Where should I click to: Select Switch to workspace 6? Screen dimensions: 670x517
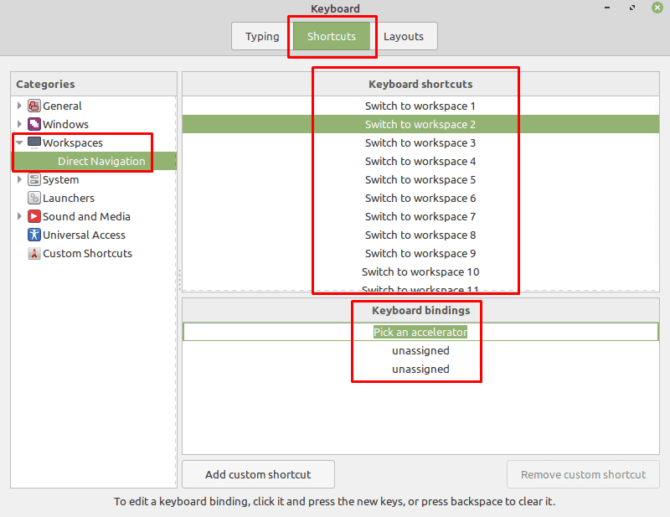click(420, 198)
